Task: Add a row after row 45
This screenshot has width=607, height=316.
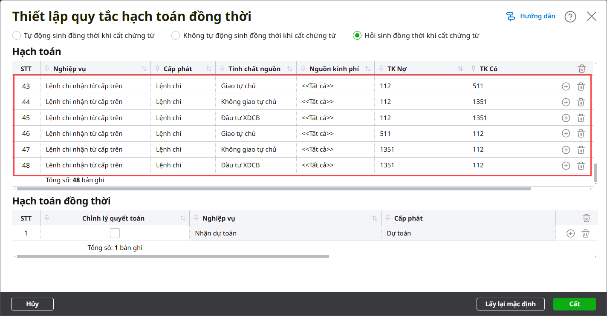Action: (566, 118)
